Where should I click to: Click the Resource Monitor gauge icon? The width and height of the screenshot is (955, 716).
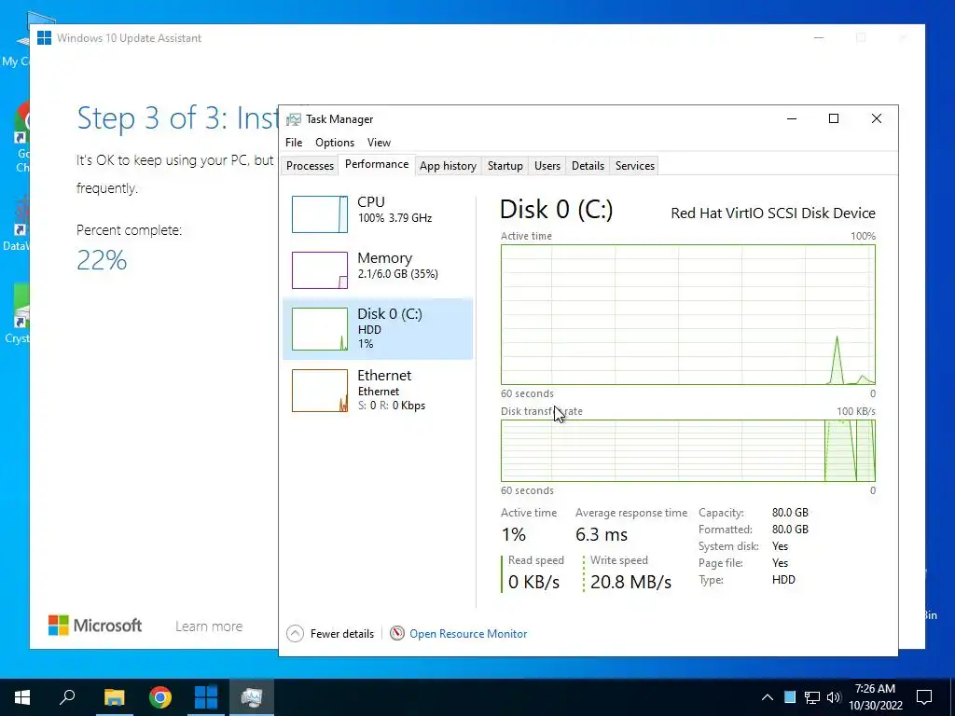click(397, 634)
